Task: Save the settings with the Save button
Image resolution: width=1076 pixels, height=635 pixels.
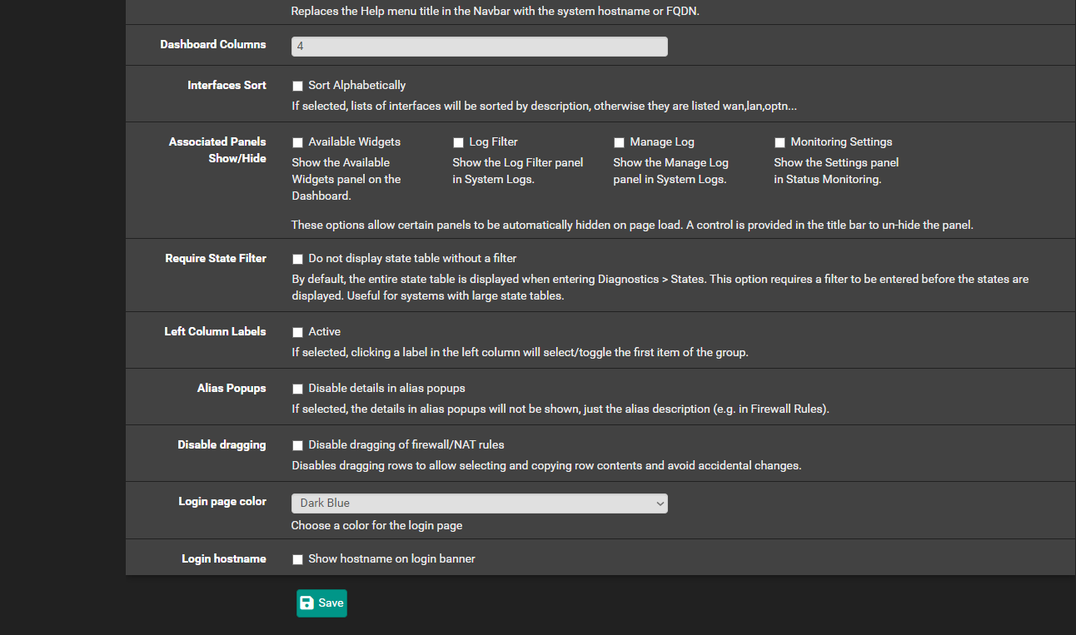Action: 321,603
